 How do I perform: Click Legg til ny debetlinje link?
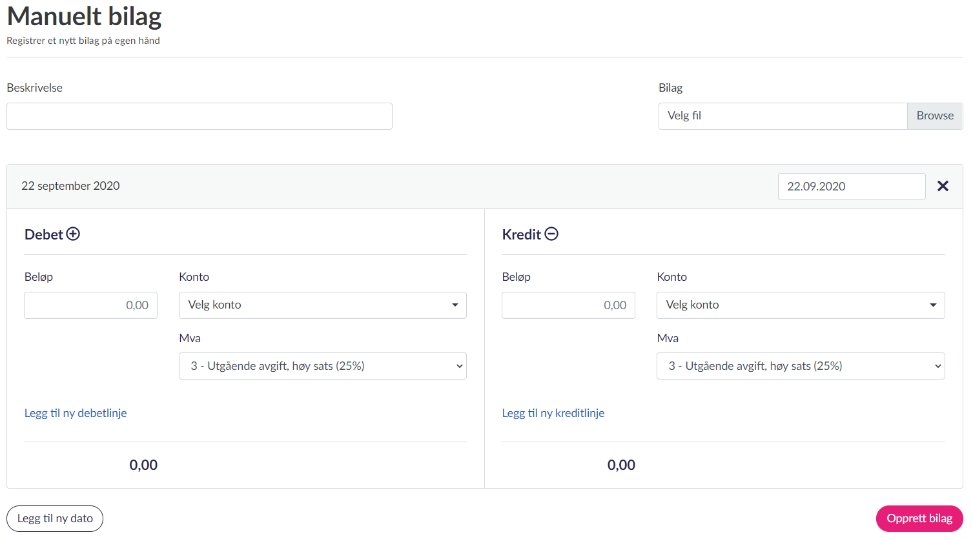pos(76,413)
